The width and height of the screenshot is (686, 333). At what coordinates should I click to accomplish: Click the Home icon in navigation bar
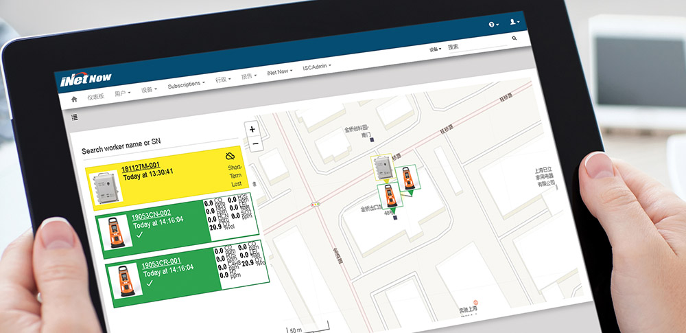pyautogui.click(x=74, y=99)
